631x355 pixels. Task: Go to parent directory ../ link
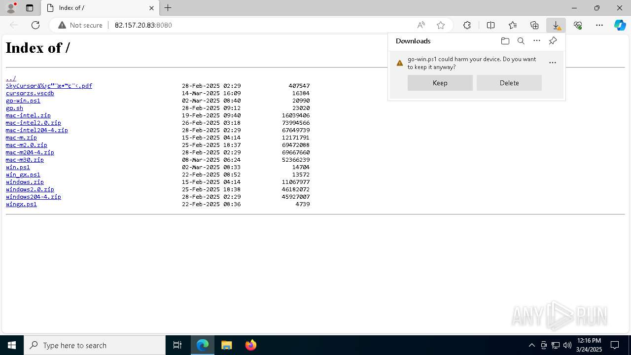(x=11, y=78)
